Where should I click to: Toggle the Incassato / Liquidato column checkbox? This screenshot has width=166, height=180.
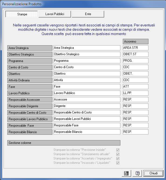118,163
